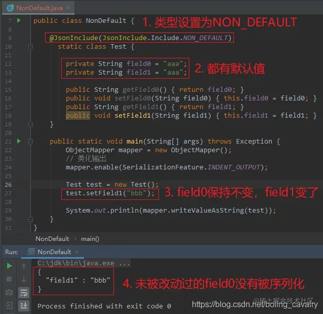Image resolution: width=323 pixels, height=314 pixels.
Task: Click the exit icon in the Run toolbar
Action: pos(9,305)
